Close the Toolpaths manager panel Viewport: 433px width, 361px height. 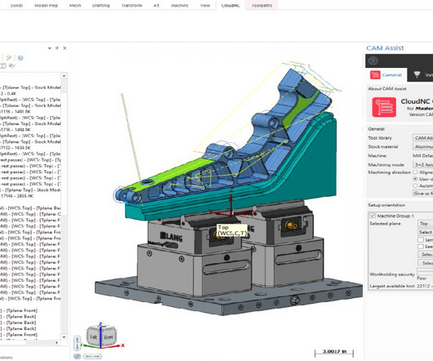tap(65, 48)
